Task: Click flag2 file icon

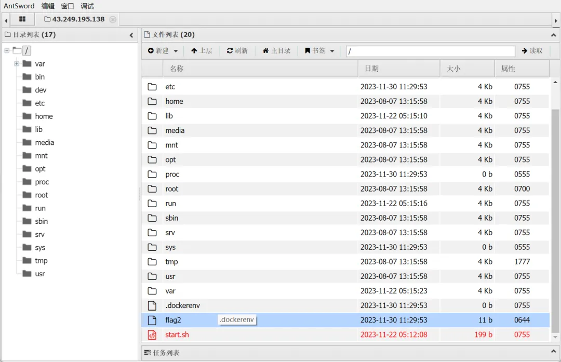Action: (x=152, y=320)
